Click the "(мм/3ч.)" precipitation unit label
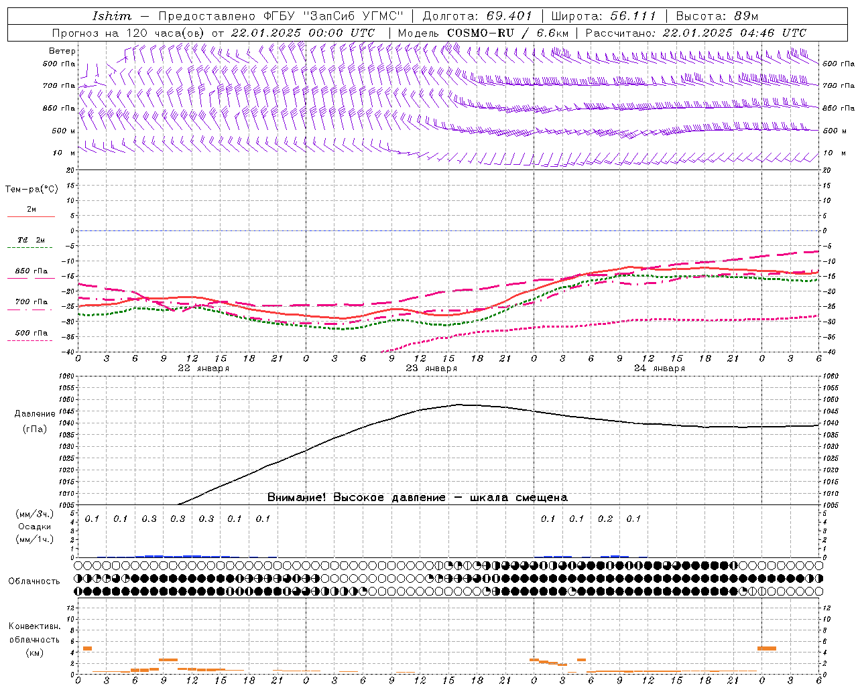The width and height of the screenshot is (858, 686). click(35, 514)
